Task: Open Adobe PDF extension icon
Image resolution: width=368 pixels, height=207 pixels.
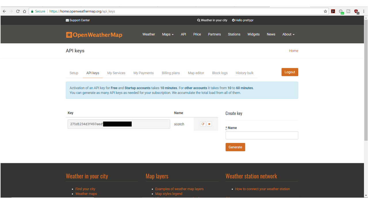Action: 333,11
